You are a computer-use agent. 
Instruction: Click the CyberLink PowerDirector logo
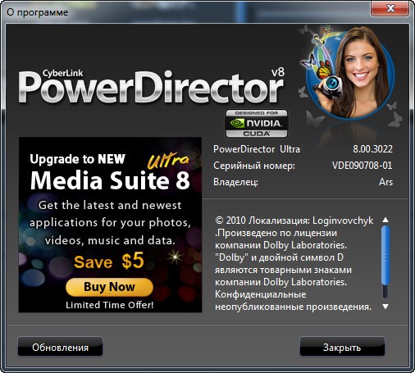(x=152, y=86)
